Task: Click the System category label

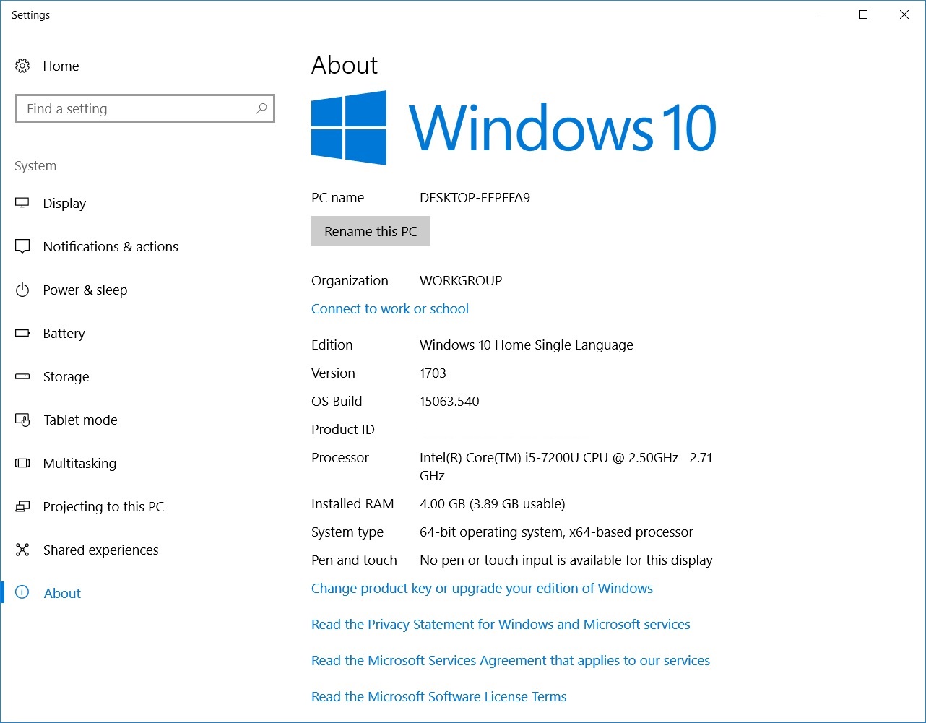Action: tap(35, 165)
